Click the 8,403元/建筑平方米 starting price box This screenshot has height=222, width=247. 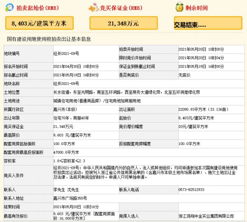[x=40, y=23]
